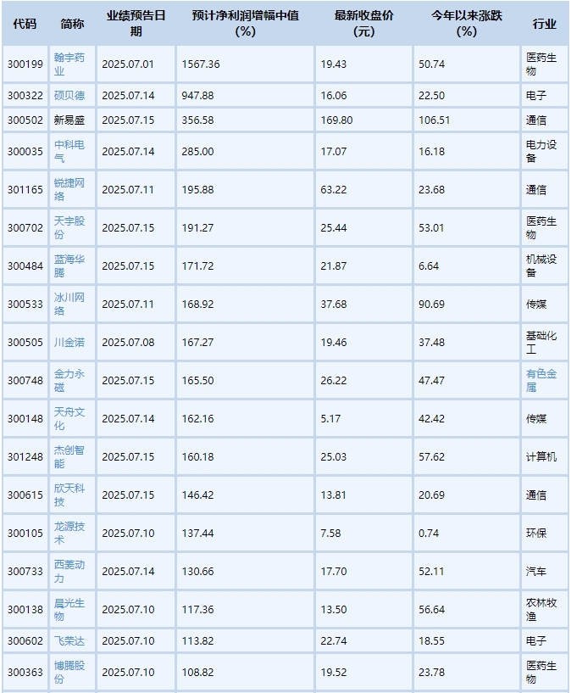Select stock code 300748
Screen dimensions: 571x693
[x=25, y=380]
